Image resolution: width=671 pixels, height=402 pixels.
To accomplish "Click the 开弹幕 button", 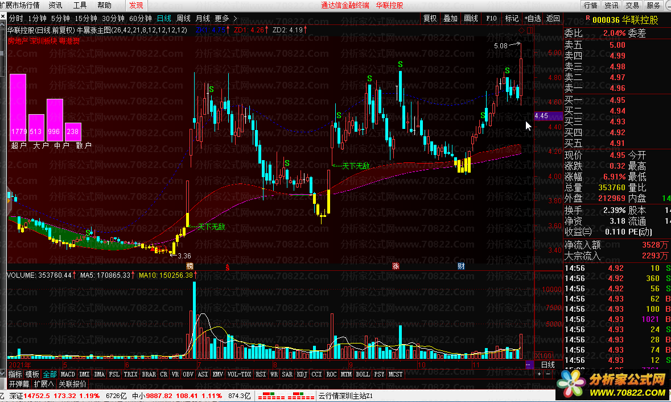I will click(x=20, y=384).
